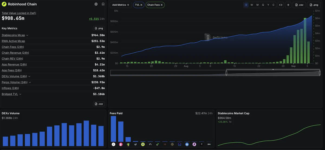The image size is (325, 150).
Task: Click the plus icon next to embed button
Action: (288, 5)
